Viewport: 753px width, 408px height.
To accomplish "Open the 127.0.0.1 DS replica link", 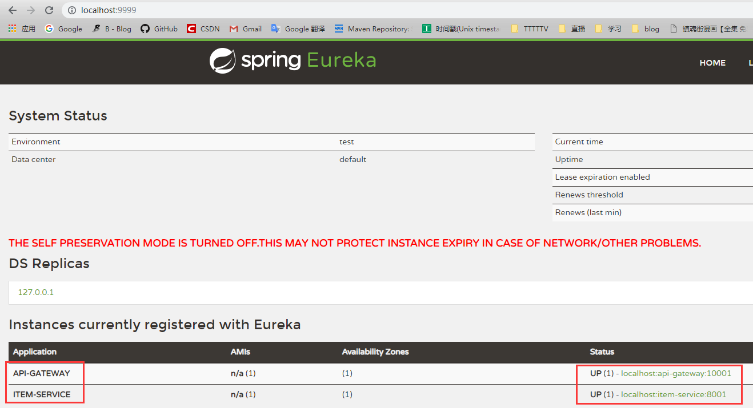I will tap(36, 292).
